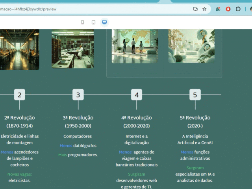Click the circular green extension icon

click(x=218, y=9)
